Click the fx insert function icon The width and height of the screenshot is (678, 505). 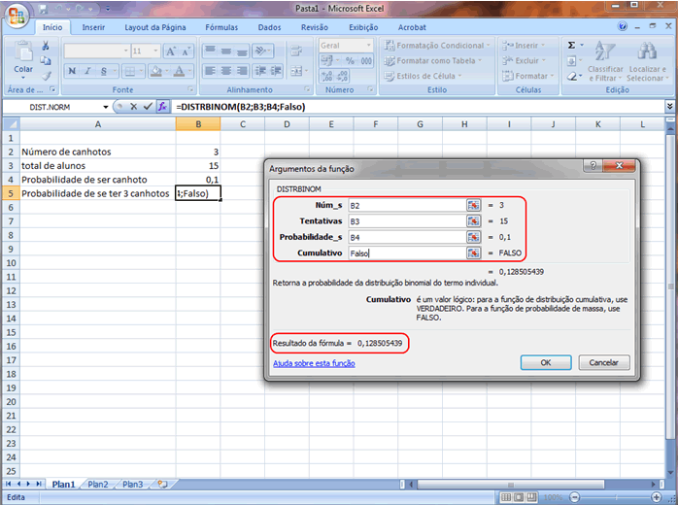pos(162,106)
